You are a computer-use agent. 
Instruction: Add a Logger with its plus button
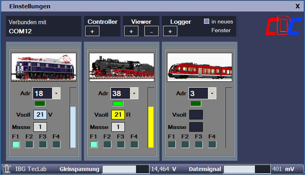tap(170, 31)
